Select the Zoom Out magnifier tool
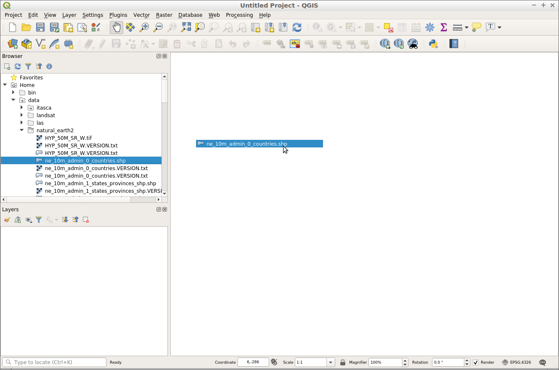Image resolution: width=559 pixels, height=370 pixels. click(x=158, y=27)
